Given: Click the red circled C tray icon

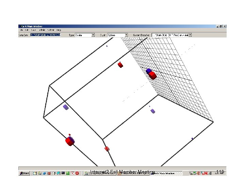Looking at the screenshot, I should pyautogui.click(x=199, y=173).
